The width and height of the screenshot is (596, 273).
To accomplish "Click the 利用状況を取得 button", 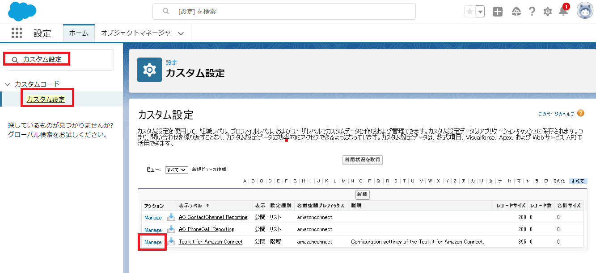I will (x=363, y=160).
